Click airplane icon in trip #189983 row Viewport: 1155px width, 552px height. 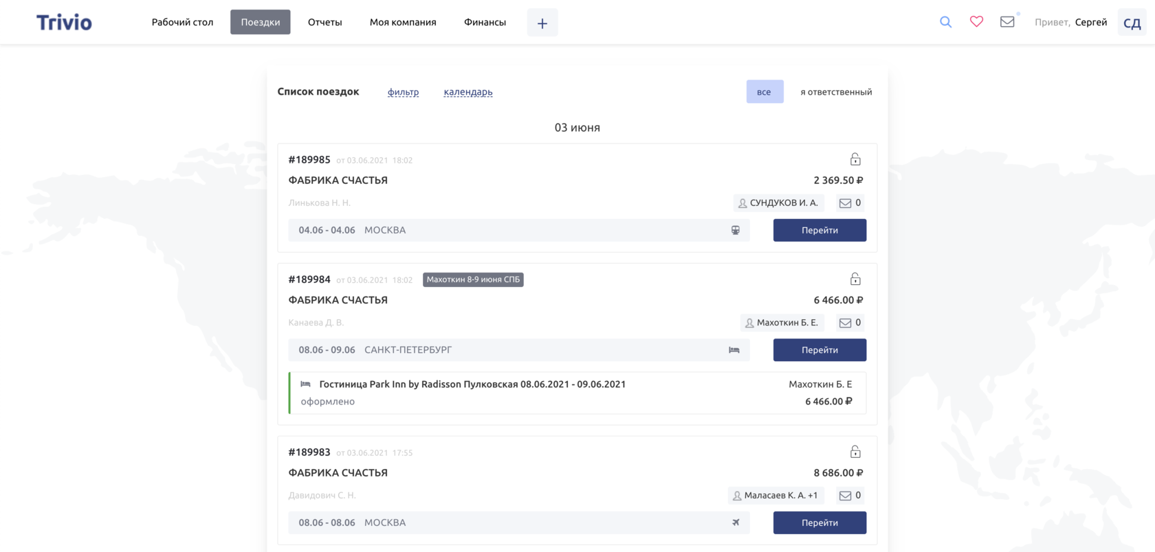pyautogui.click(x=736, y=522)
